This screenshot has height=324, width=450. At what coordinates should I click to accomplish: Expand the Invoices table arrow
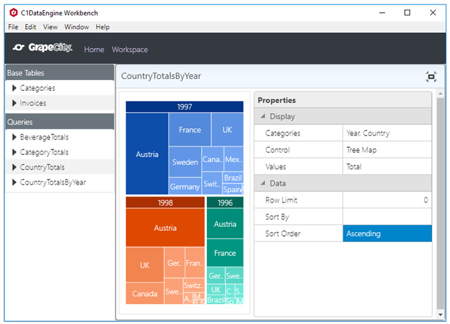click(x=14, y=103)
